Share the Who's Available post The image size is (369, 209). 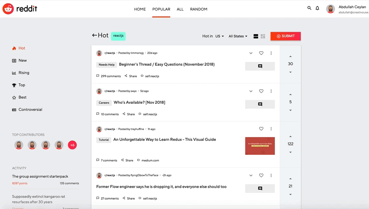tap(129, 114)
